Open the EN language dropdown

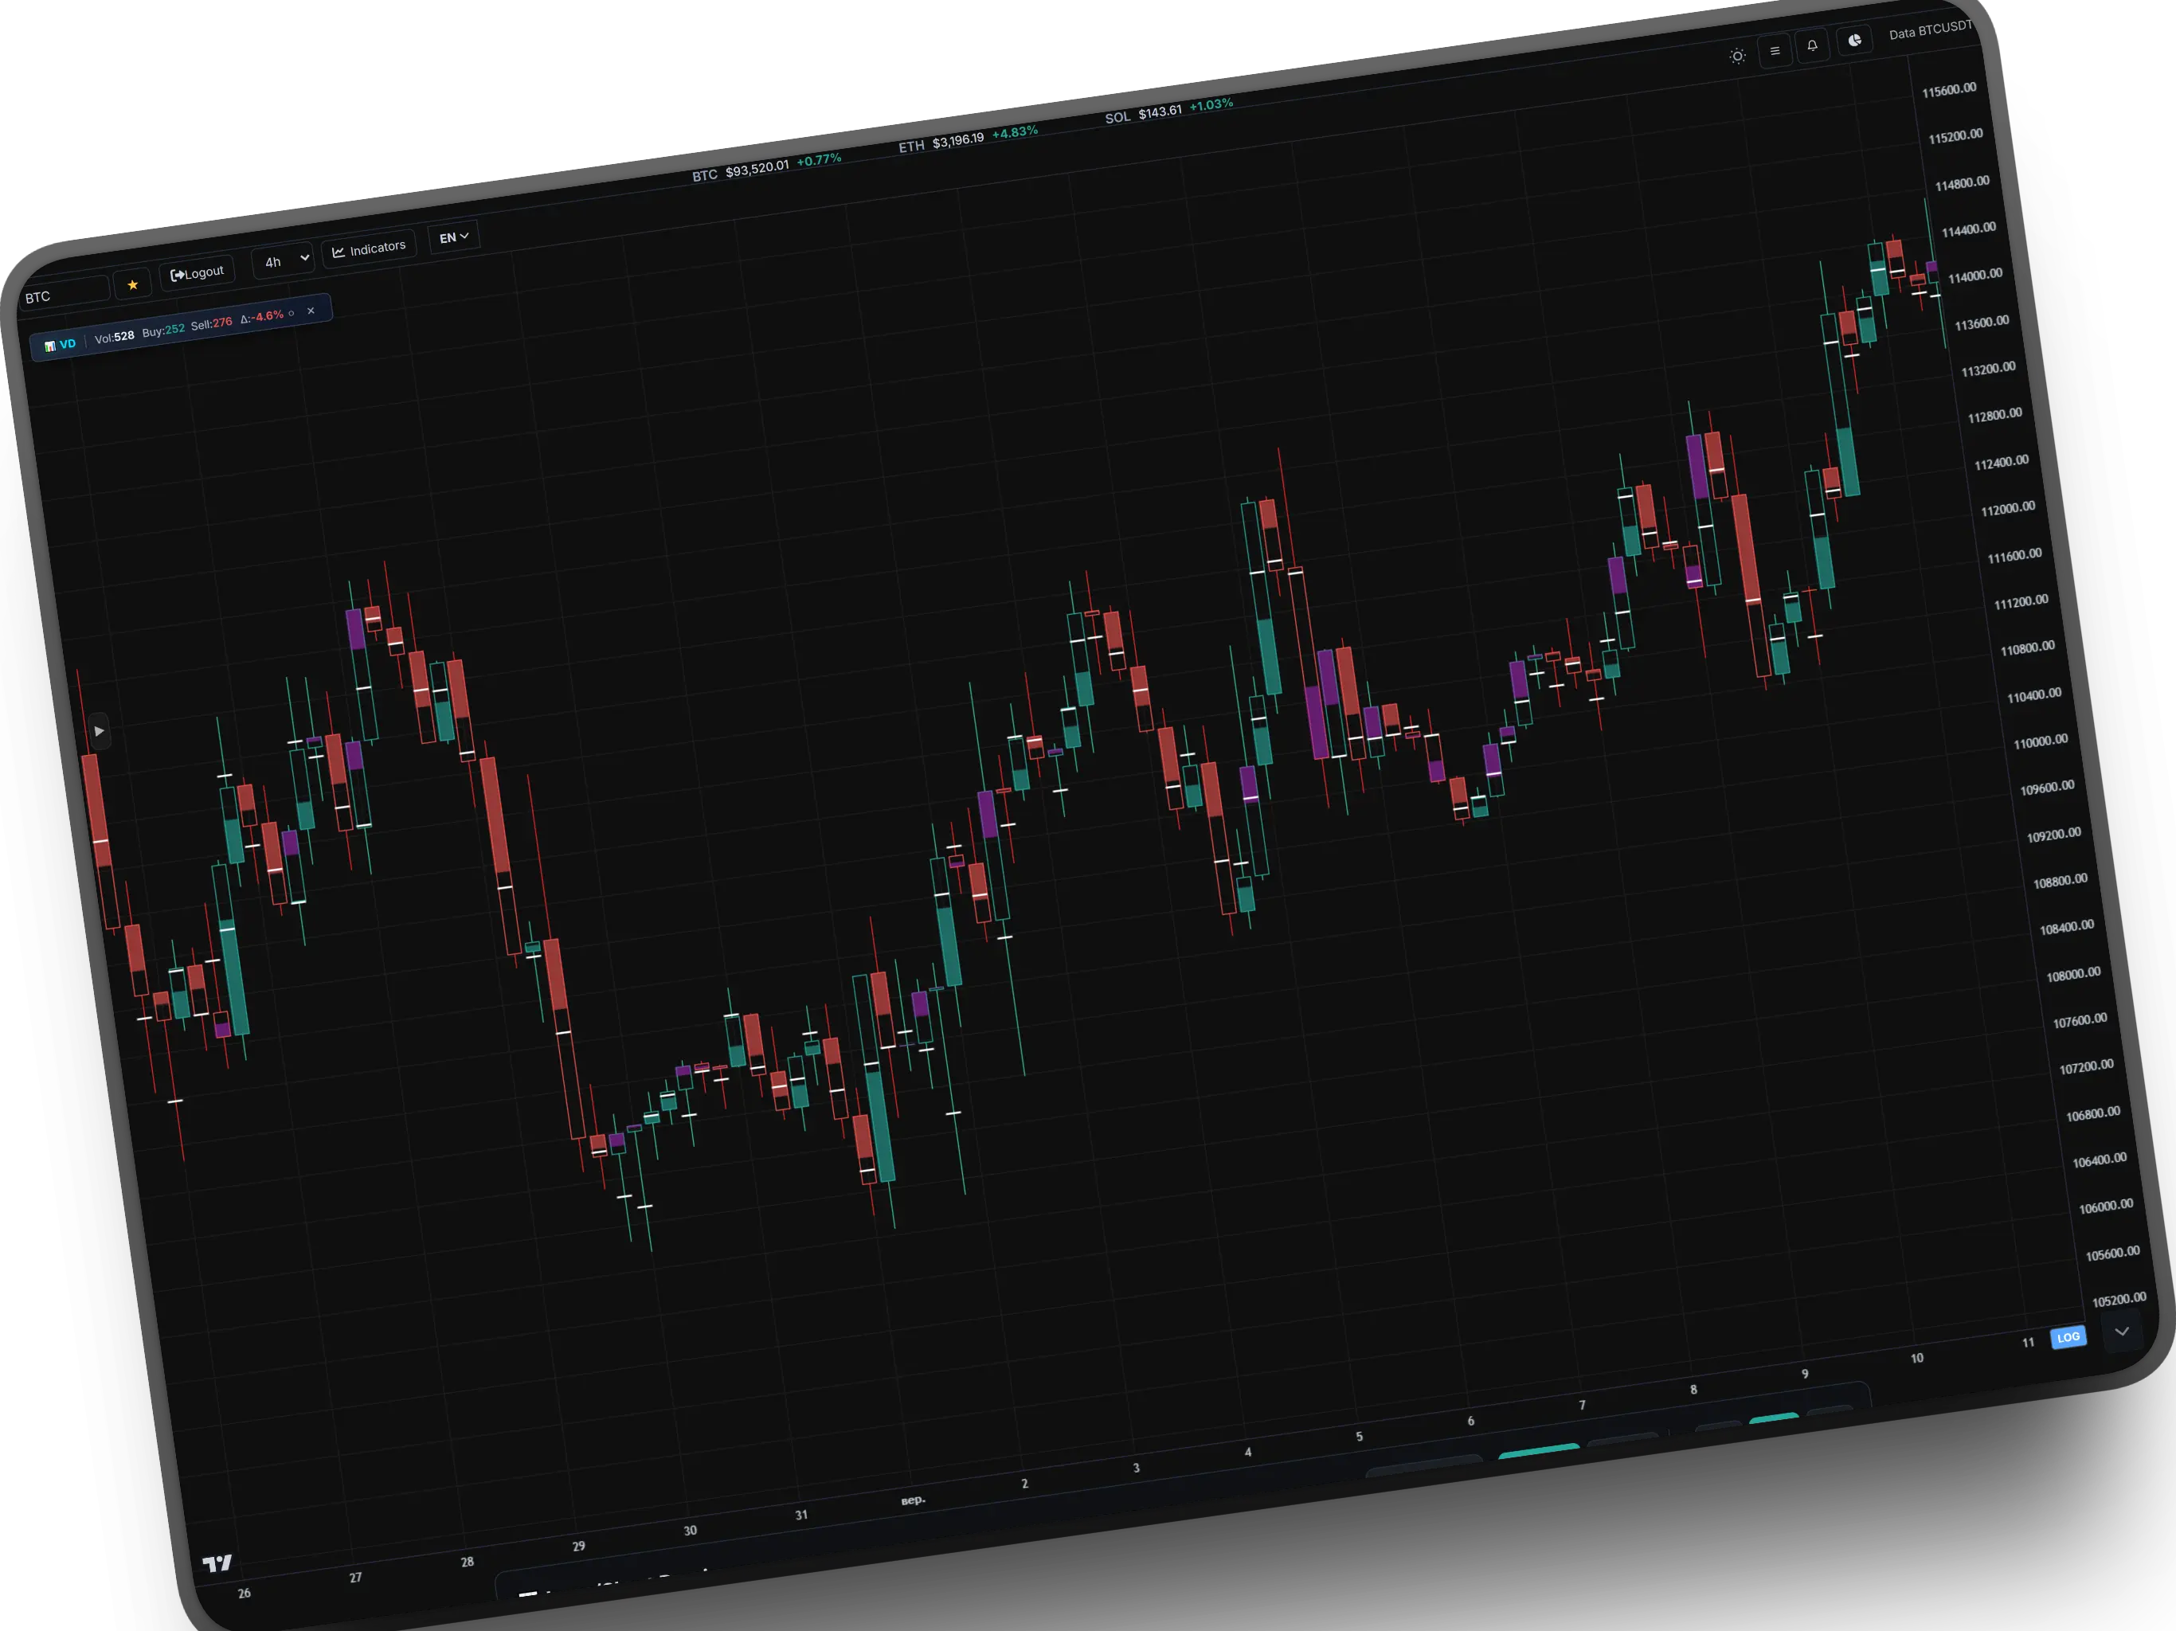[452, 236]
